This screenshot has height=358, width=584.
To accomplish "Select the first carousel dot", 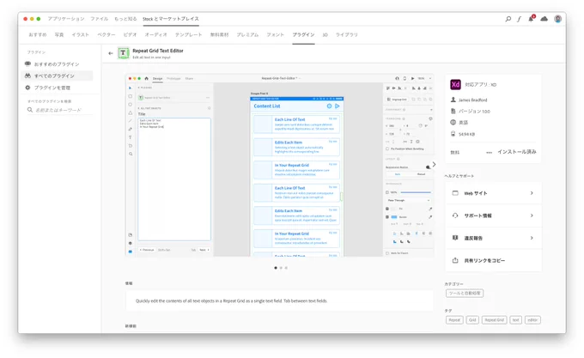I will click(276, 268).
